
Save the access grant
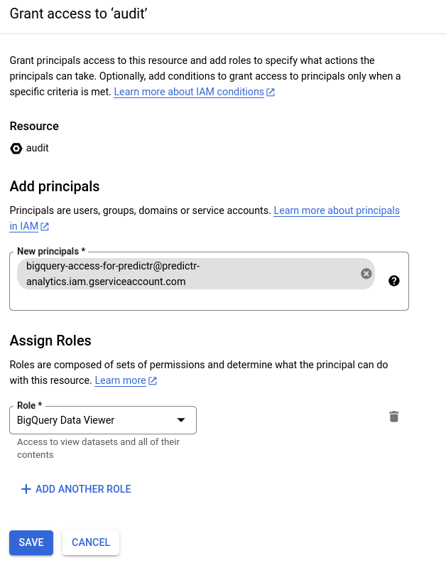(31, 542)
